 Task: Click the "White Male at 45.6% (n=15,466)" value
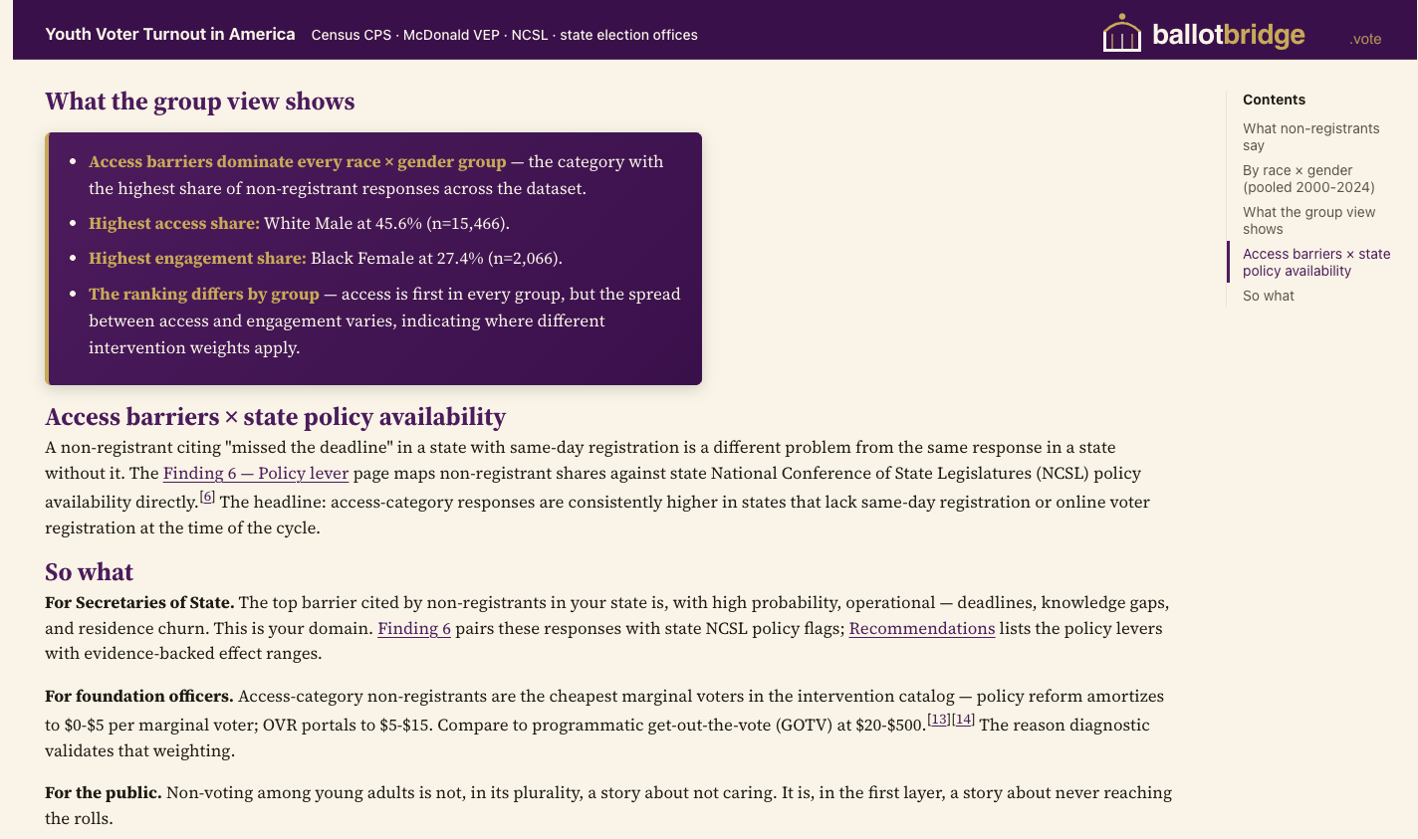pos(386,223)
